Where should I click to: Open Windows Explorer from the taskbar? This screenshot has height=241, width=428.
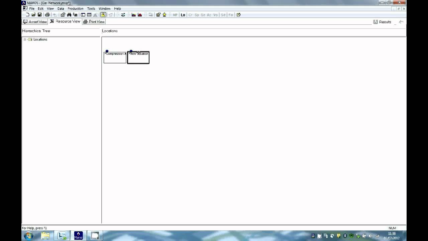coord(45,236)
